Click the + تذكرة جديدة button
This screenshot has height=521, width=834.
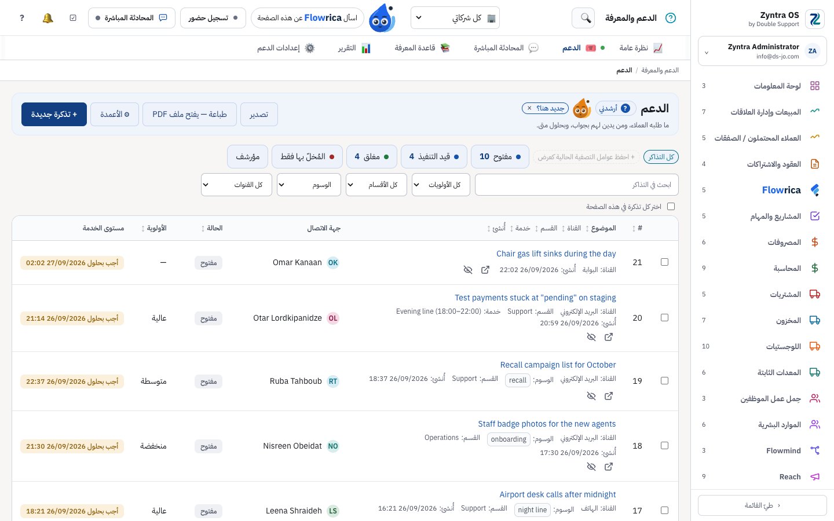tap(54, 114)
